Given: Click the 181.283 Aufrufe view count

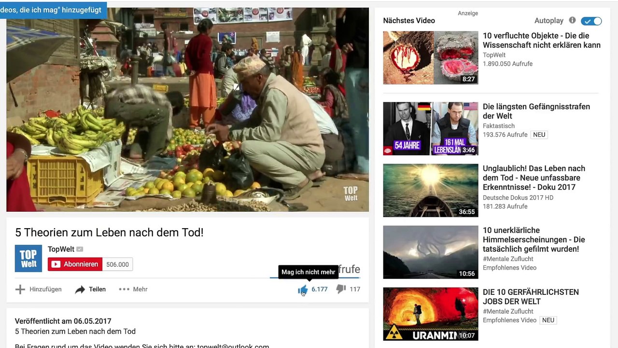Looking at the screenshot, I should click(x=505, y=206).
